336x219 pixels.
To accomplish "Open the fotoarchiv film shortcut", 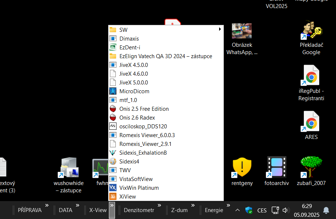I will (x=276, y=171).
